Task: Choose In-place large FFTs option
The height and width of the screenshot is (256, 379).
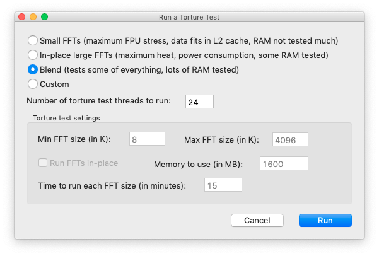Action: 33,55
